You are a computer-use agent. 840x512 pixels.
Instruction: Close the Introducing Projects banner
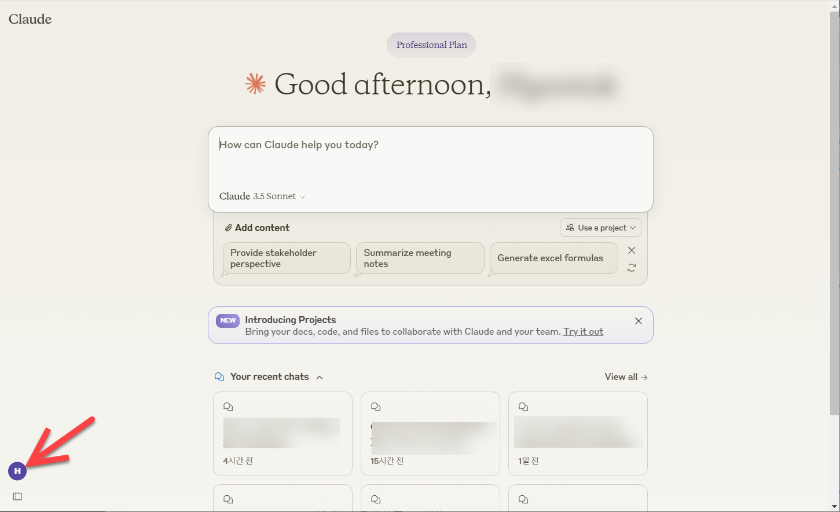tap(639, 321)
